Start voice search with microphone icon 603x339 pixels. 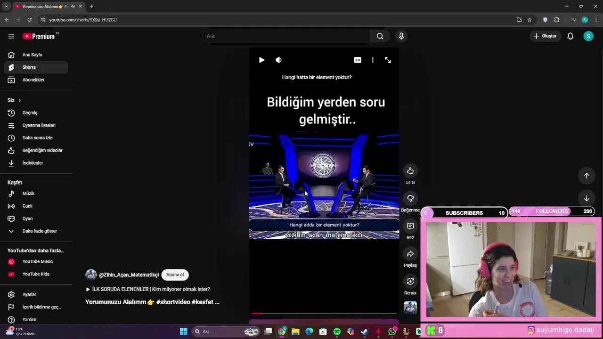401,36
